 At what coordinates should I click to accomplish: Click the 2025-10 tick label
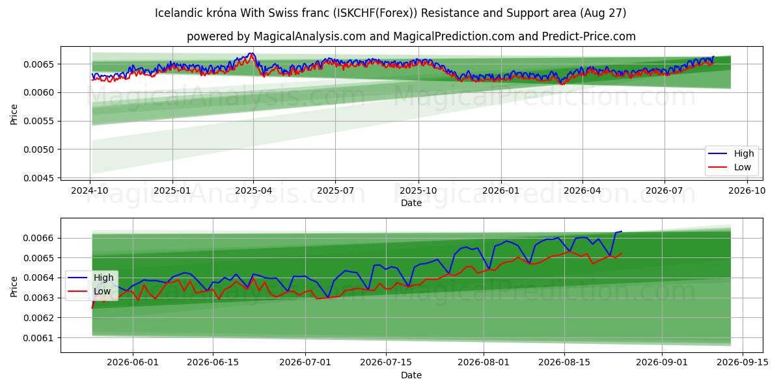418,190
